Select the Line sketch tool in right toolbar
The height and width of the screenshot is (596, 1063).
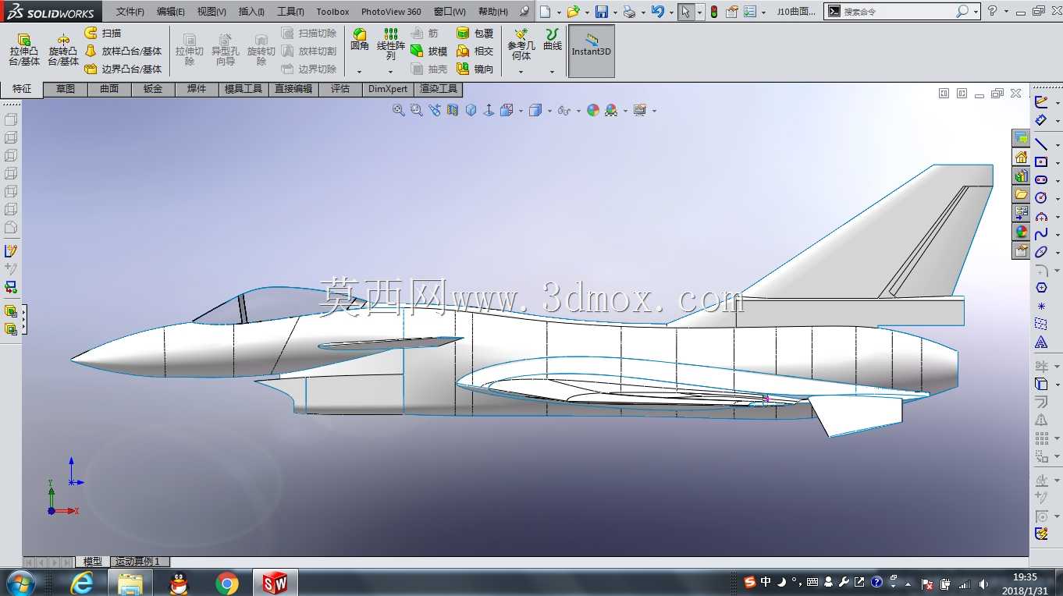click(1041, 144)
